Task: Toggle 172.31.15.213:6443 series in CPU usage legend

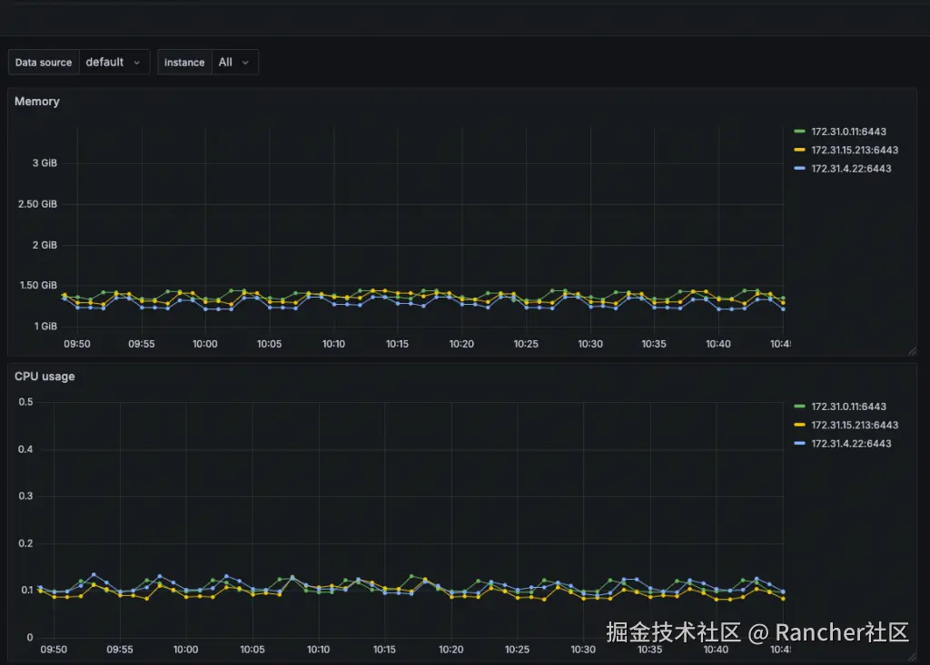Action: [855, 425]
